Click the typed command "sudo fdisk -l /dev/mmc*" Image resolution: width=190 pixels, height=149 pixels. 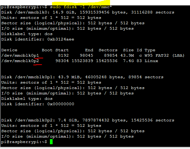pos(81,7)
